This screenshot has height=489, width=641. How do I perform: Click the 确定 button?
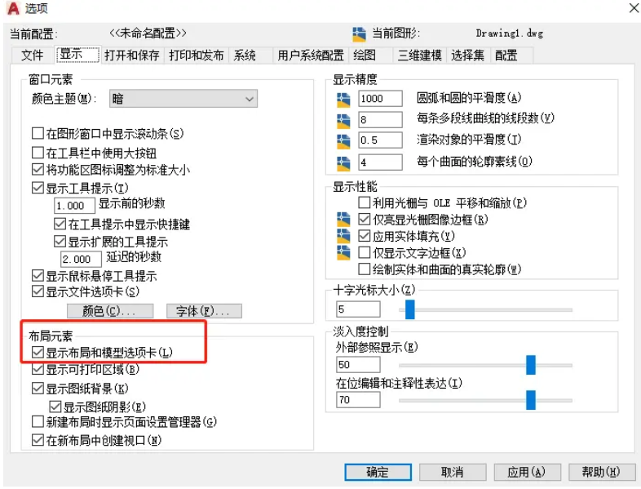coord(378,472)
